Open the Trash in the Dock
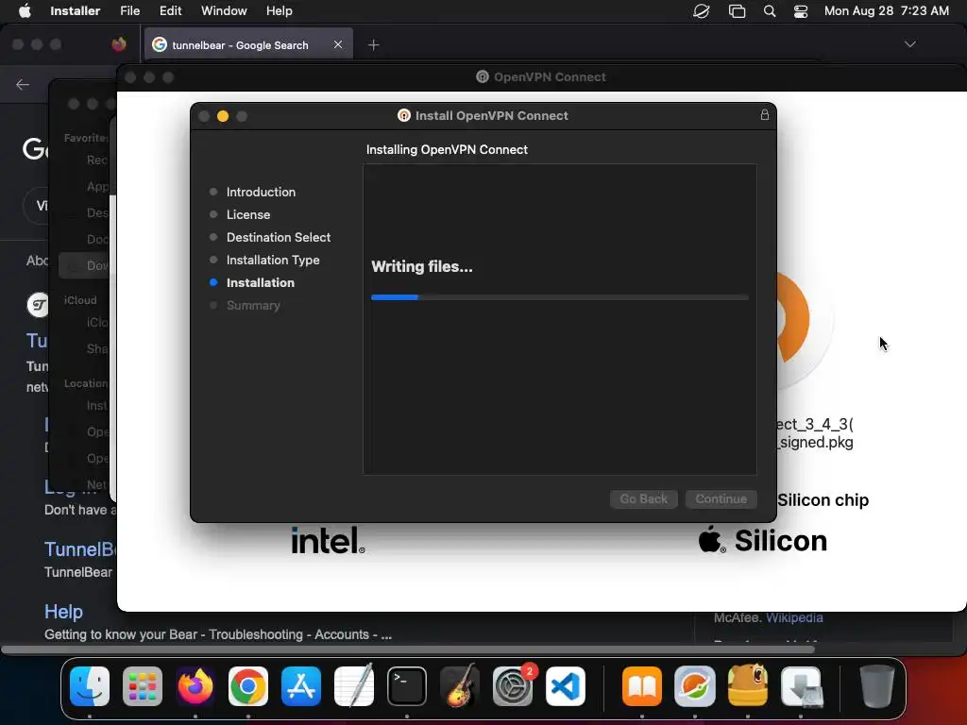 [x=877, y=685]
